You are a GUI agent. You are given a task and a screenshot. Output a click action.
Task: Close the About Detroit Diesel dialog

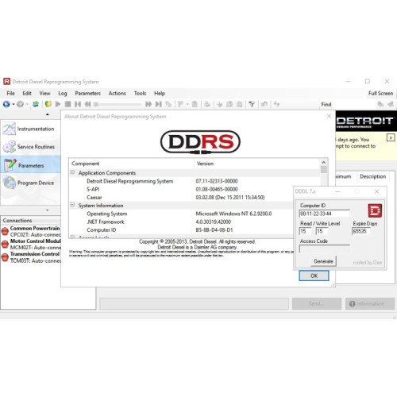click(x=329, y=116)
